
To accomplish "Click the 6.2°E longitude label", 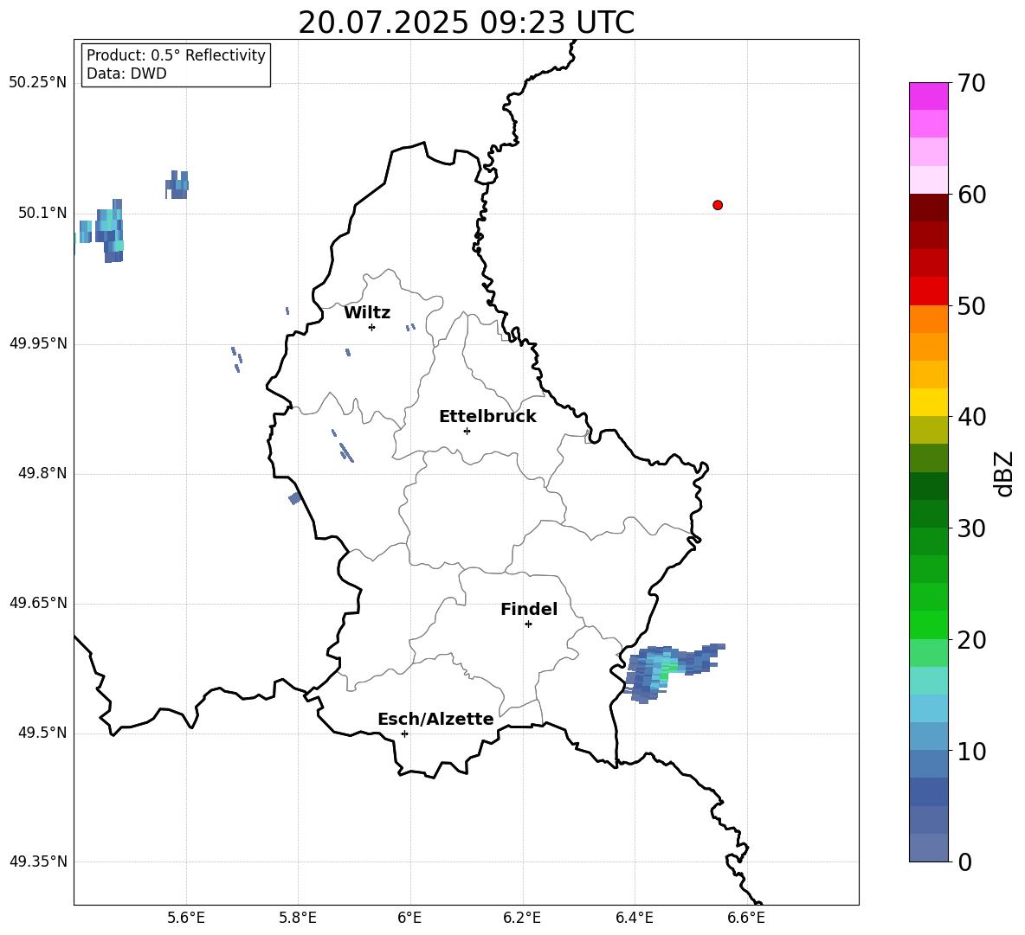I will tap(522, 918).
